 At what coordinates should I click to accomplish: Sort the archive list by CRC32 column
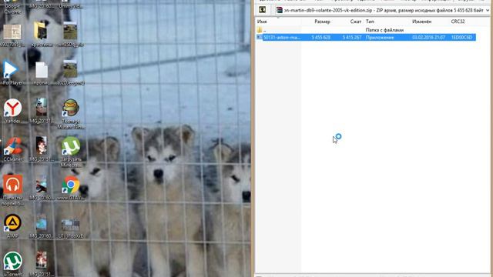[458, 22]
